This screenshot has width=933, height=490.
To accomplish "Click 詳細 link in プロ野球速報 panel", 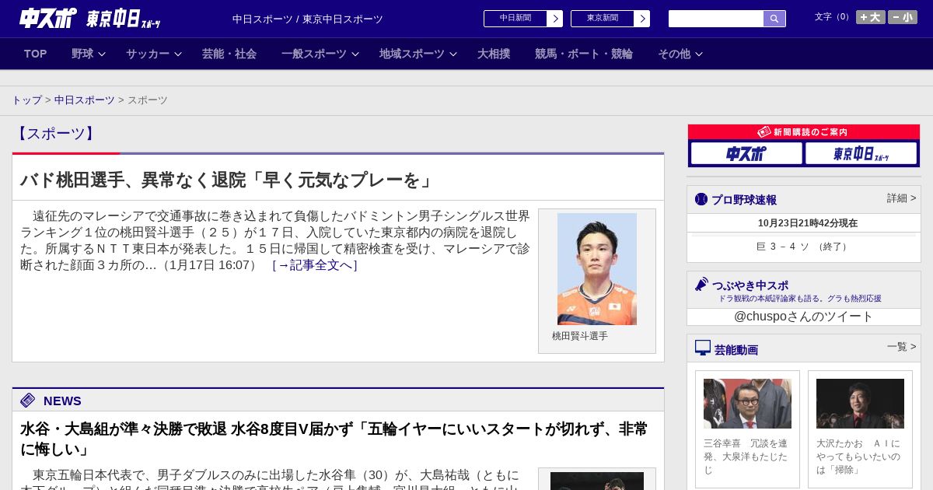I will pos(901,198).
